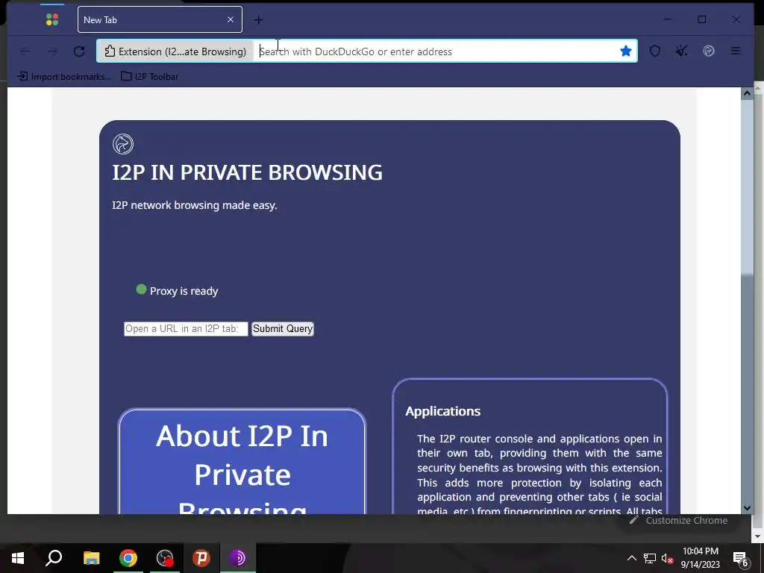This screenshot has width=764, height=573.
Task: Open the purple I2P browser taskbar icon
Action: (x=238, y=558)
